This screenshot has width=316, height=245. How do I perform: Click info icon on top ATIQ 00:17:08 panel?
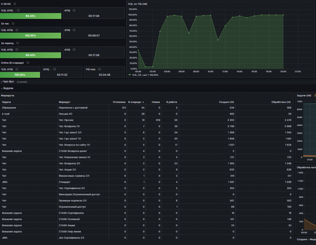click(x=74, y=10)
